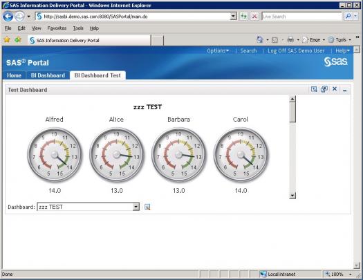Screen dimensions: 363x280
Task: Refresh the page with the green arrows icon
Action: click(x=243, y=16)
